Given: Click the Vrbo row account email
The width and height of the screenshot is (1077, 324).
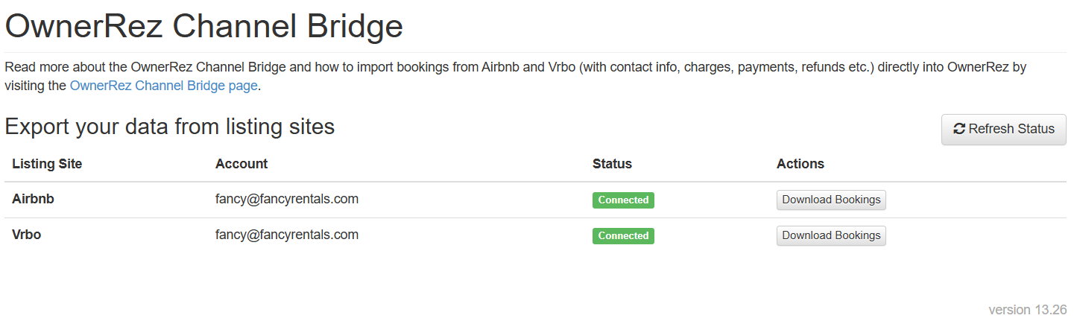Looking at the screenshot, I should click(x=286, y=235).
